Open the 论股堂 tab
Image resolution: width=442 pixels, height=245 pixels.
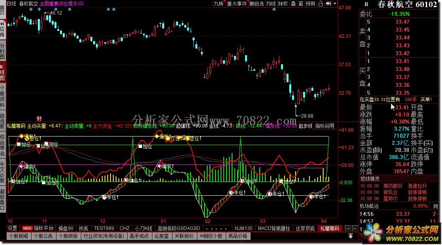pos(161,236)
